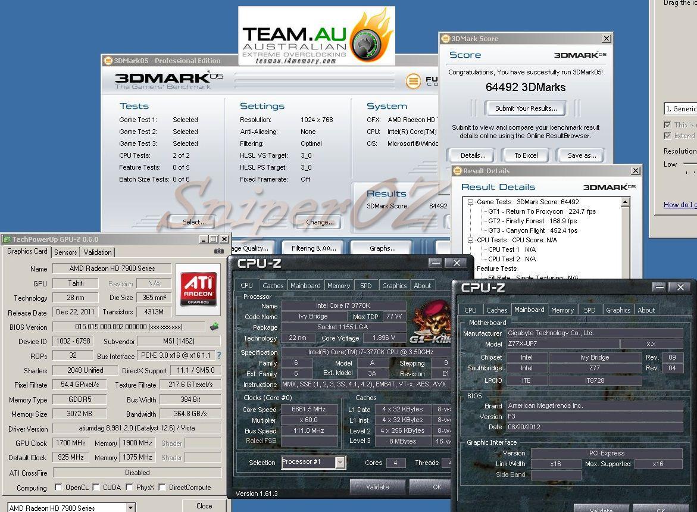Open the Memory tab in Mainboard CPU-Z window

[562, 310]
